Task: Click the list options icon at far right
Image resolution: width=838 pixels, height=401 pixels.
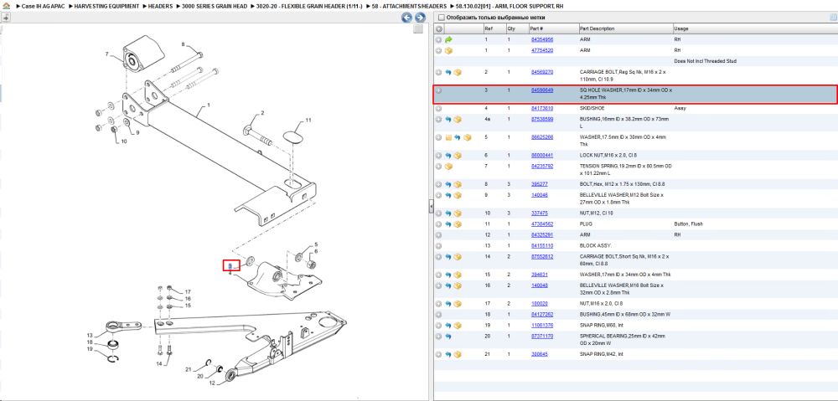Action: [833, 18]
